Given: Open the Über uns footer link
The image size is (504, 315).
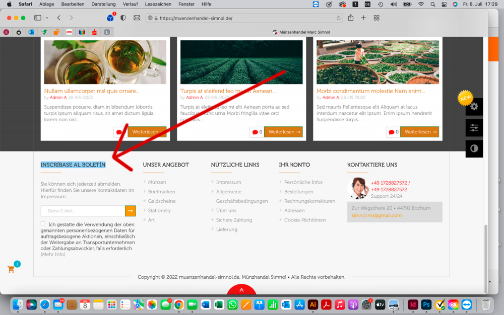Looking at the screenshot, I should pyautogui.click(x=226, y=210).
